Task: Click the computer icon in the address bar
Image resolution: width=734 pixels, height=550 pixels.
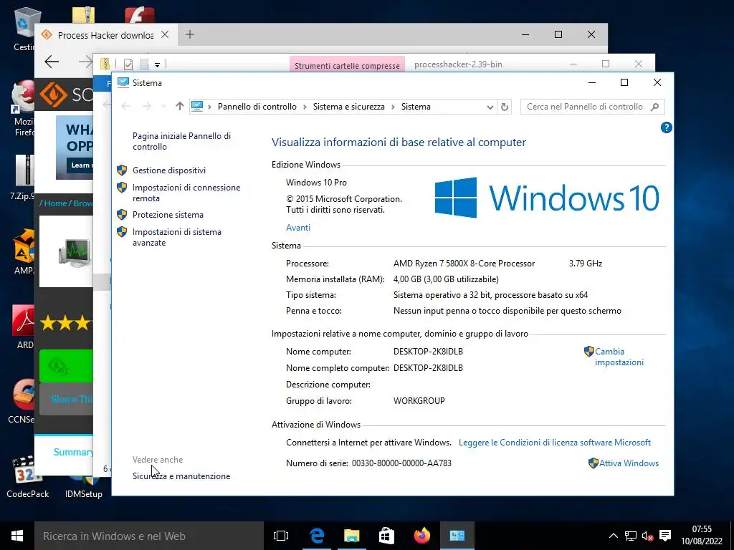Action: pyautogui.click(x=197, y=107)
